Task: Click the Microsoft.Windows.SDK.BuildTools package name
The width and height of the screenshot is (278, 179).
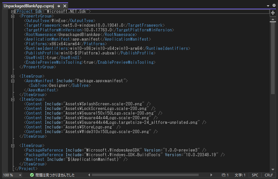Action: (123, 155)
